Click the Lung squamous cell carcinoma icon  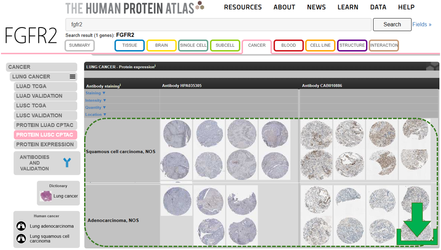[x=21, y=238]
